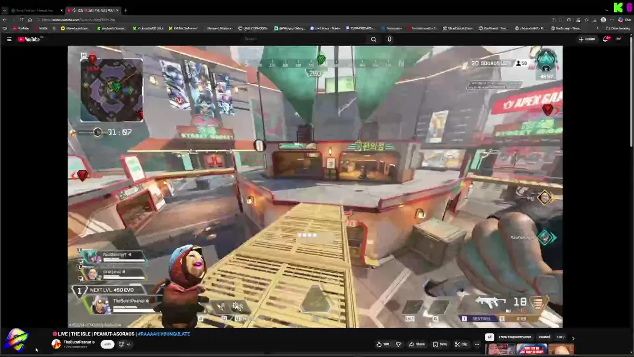Open the second recommended video thumbnail
Screen dimensions: 634x357
(532, 350)
